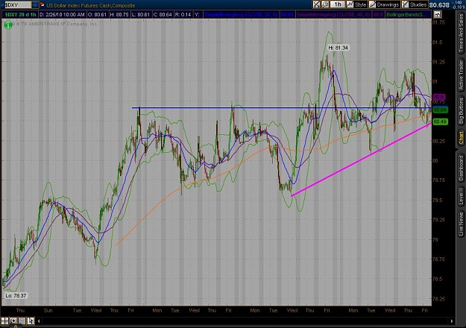Click the 'O: 80.61' open value
This screenshot has width=466, height=328.
98,14
